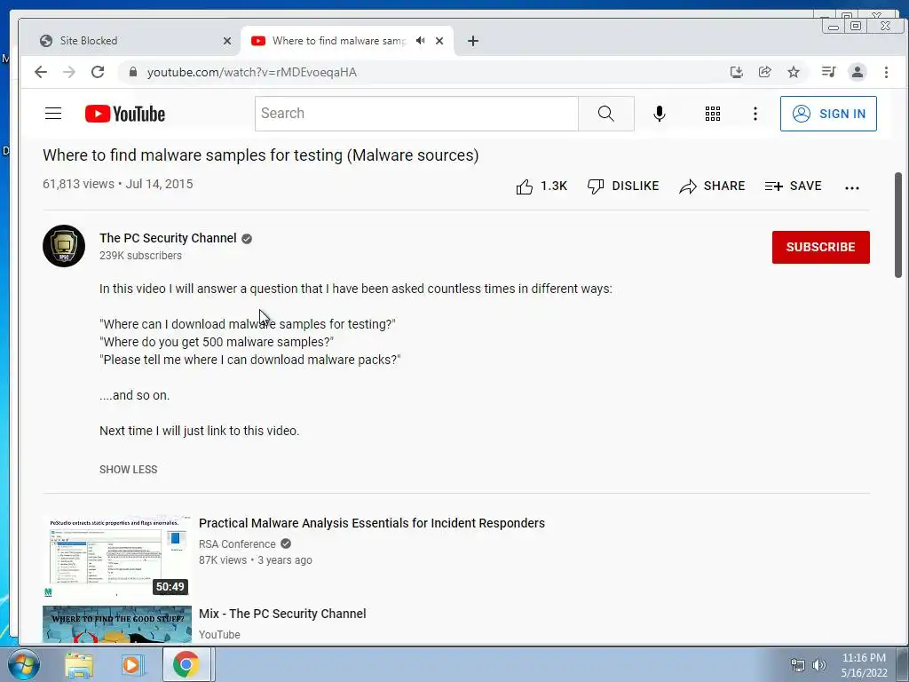
Task: Go back to the previous page
Action: [41, 72]
